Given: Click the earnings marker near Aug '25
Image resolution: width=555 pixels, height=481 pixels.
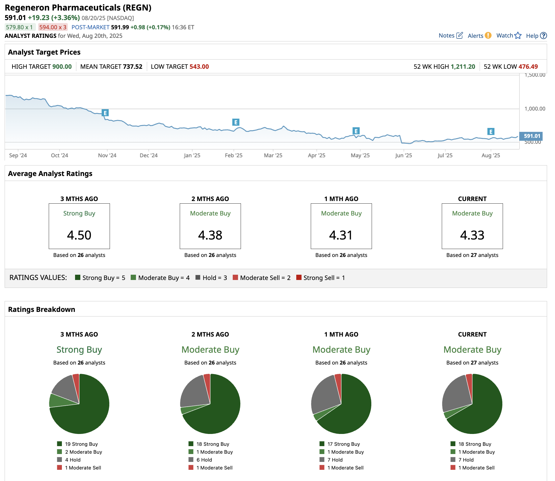Looking at the screenshot, I should click(x=491, y=132).
